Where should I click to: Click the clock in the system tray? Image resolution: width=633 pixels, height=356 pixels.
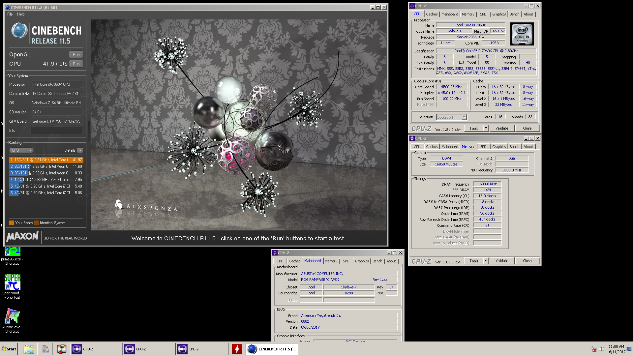(616, 349)
